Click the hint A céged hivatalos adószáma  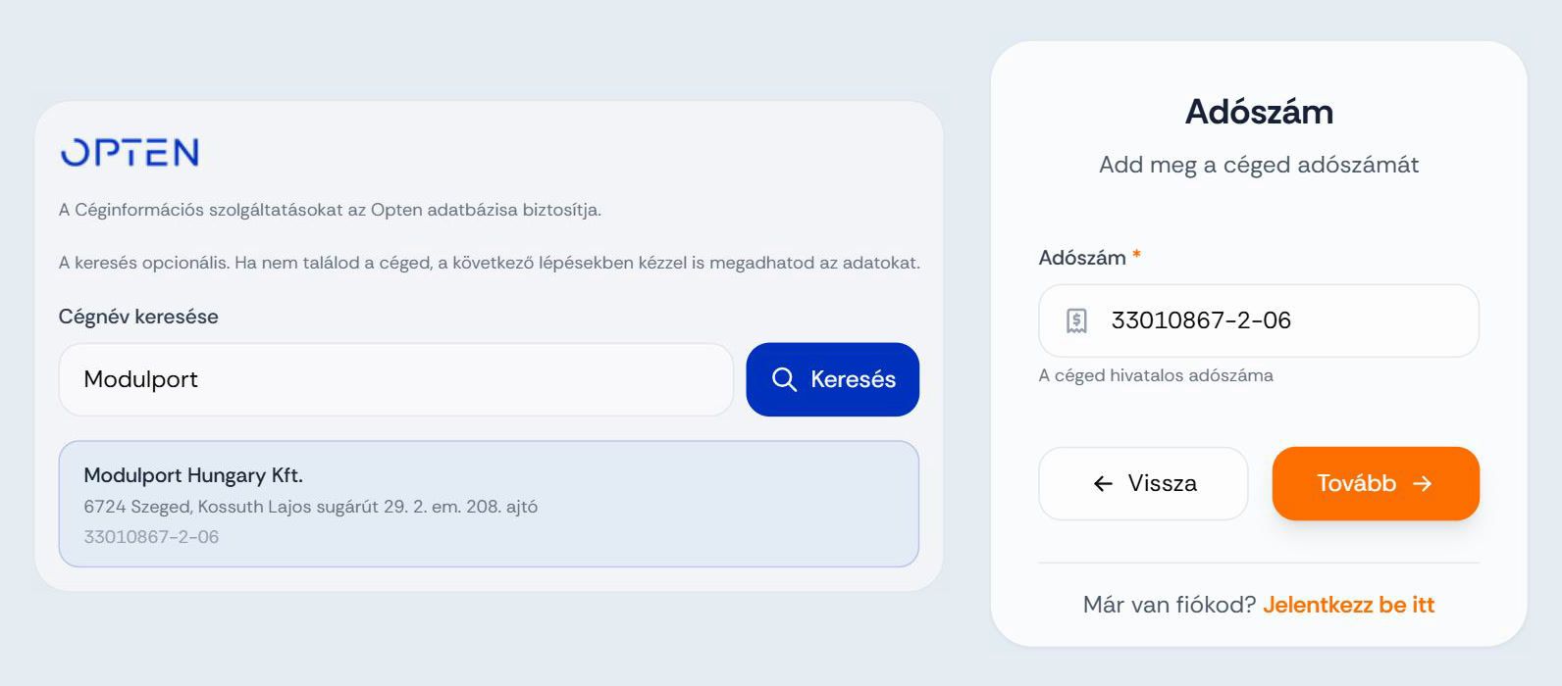click(x=1156, y=375)
